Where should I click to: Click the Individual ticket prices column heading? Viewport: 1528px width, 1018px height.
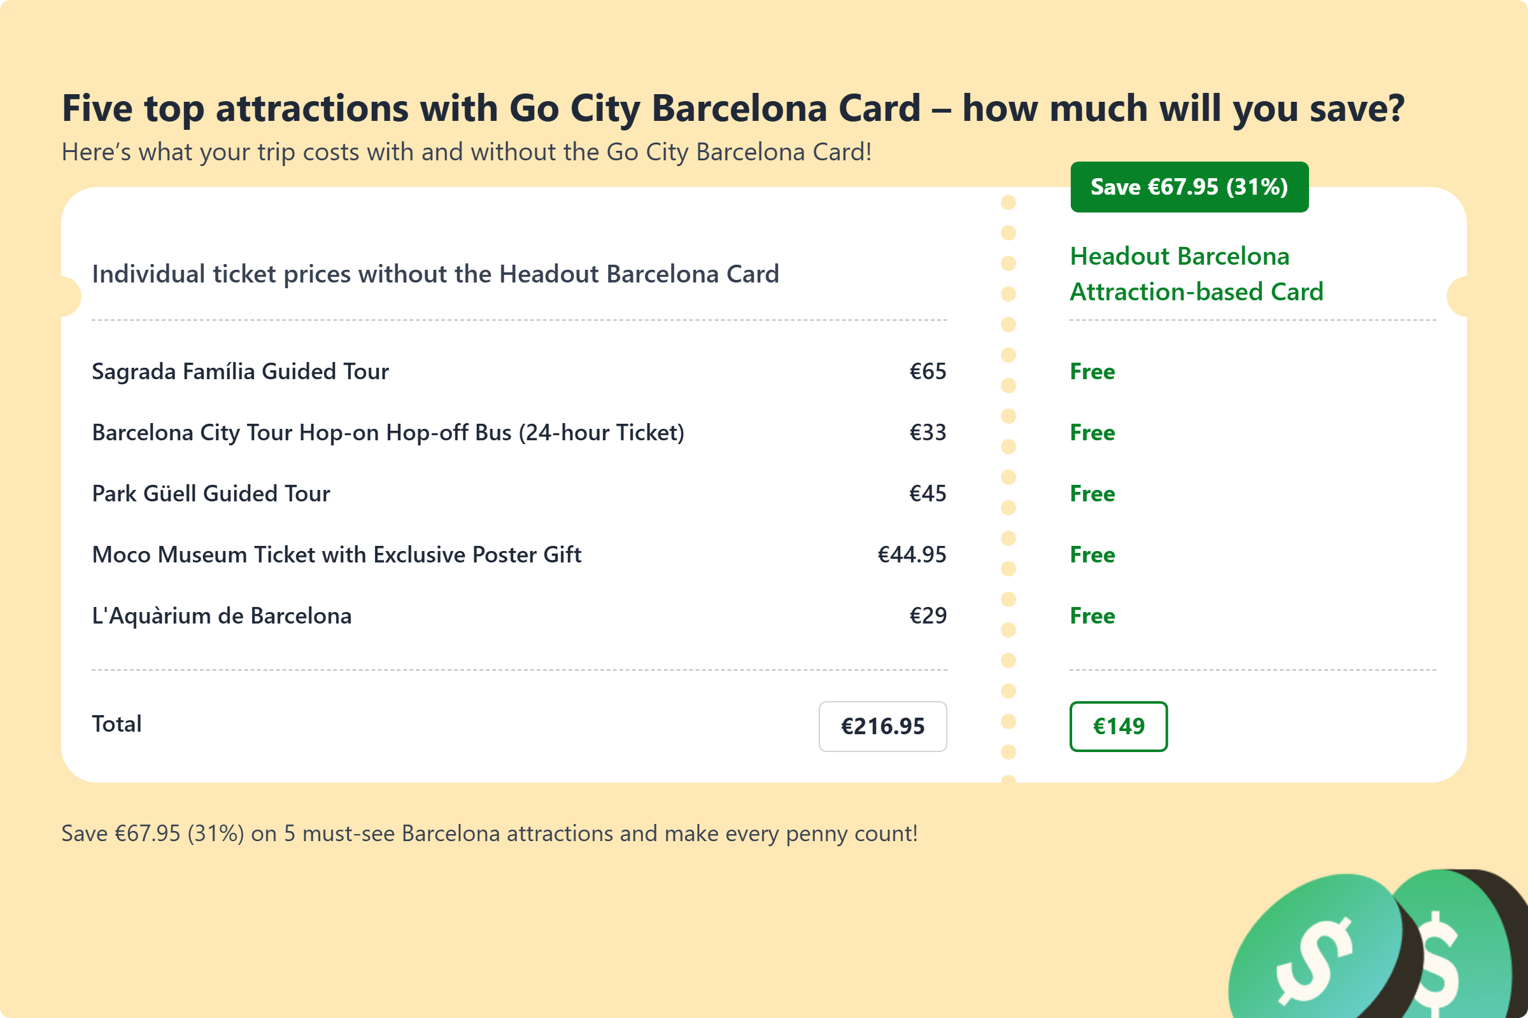tap(435, 274)
